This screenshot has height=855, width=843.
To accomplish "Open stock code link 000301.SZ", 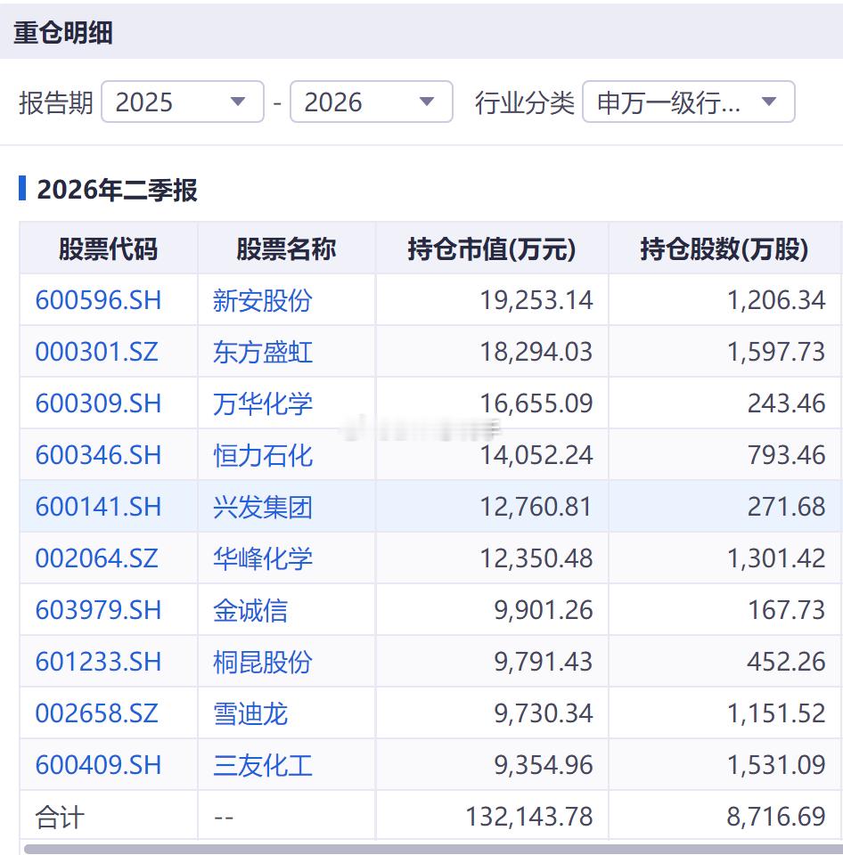I will (x=96, y=352).
